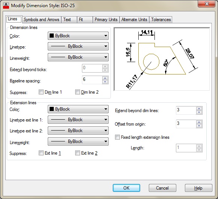Click the black swatch in Extension lines Color
Viewport: 218px width, 199px height.
51,109
